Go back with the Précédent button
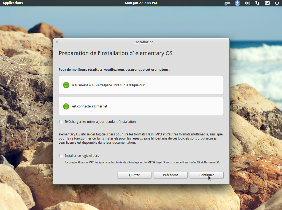The image size is (282, 210). [x=170, y=175]
